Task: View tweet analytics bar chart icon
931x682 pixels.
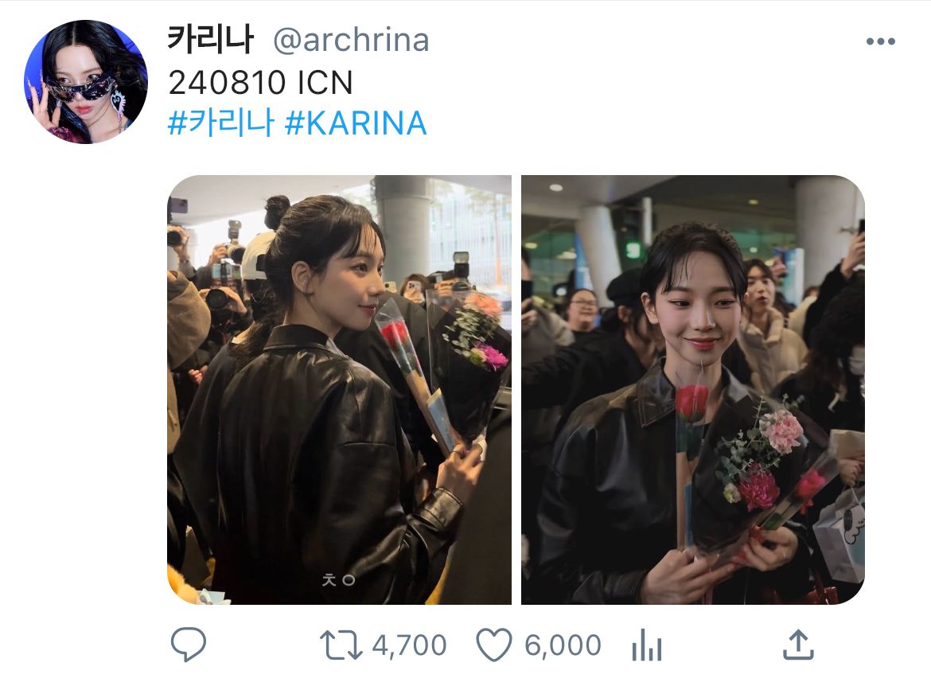Action: point(647,645)
